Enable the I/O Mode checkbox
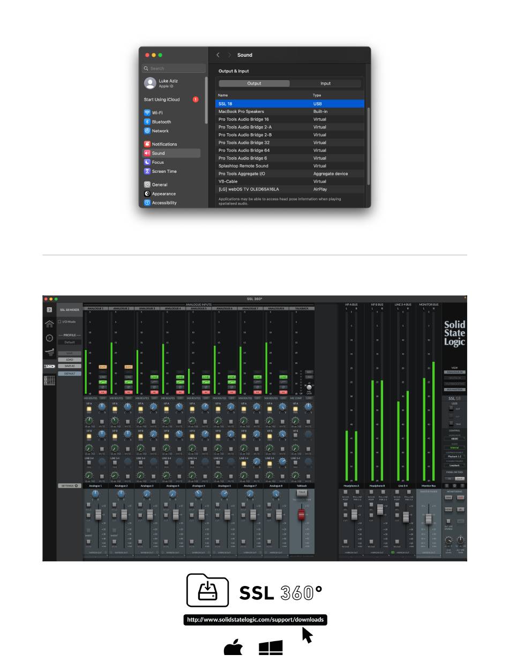The height and width of the screenshot is (662, 509). pos(59,322)
